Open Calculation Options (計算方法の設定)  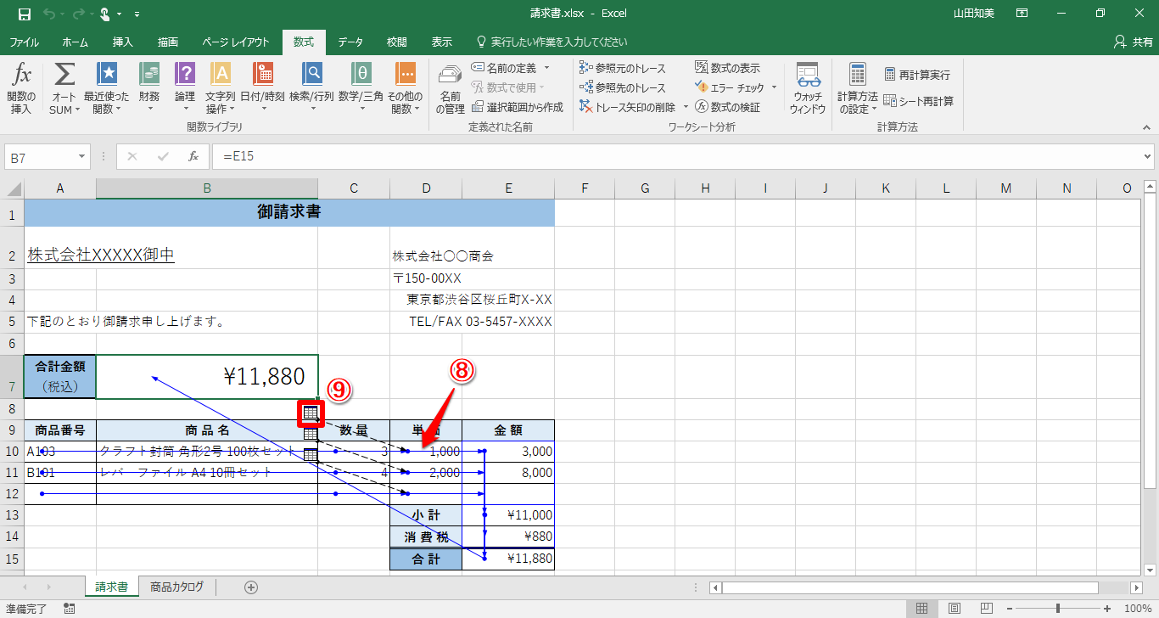[x=857, y=88]
